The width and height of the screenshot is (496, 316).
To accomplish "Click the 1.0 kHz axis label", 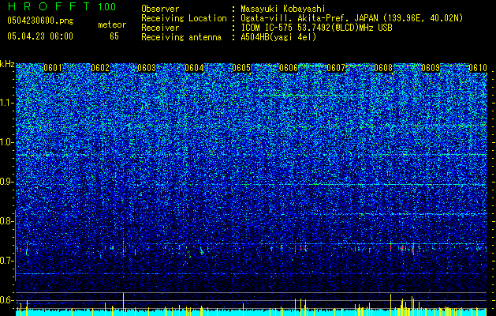I will [x=7, y=142].
